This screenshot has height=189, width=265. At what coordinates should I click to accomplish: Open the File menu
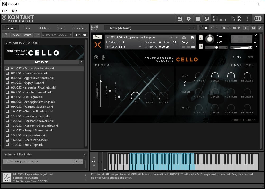tap(5, 11)
